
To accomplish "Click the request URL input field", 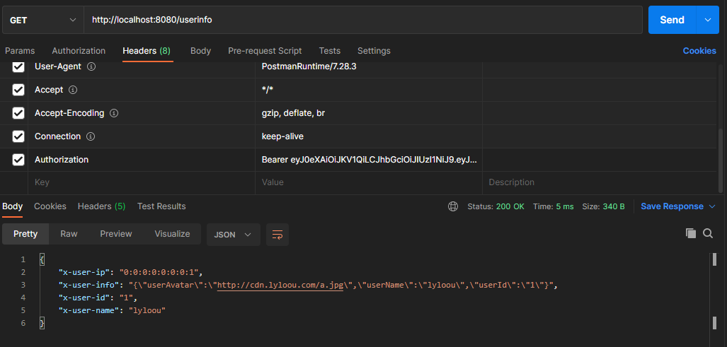I will point(361,20).
